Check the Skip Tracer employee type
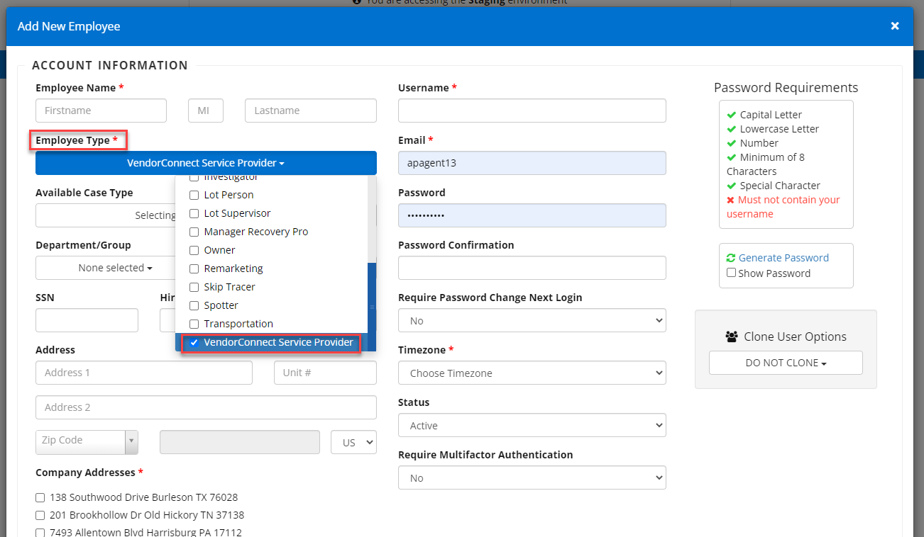 (194, 287)
